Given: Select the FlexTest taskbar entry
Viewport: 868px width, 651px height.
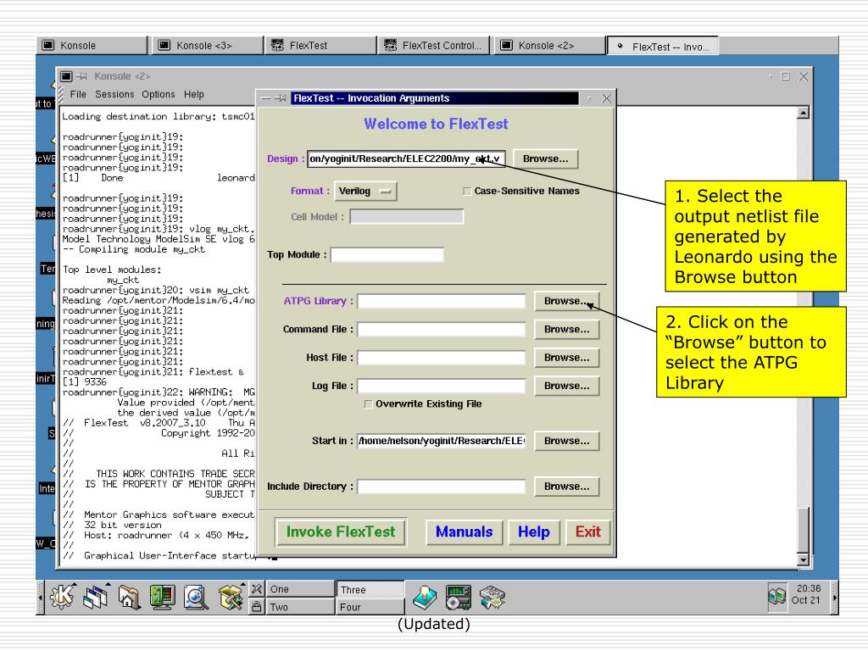Looking at the screenshot, I should 320,46.
